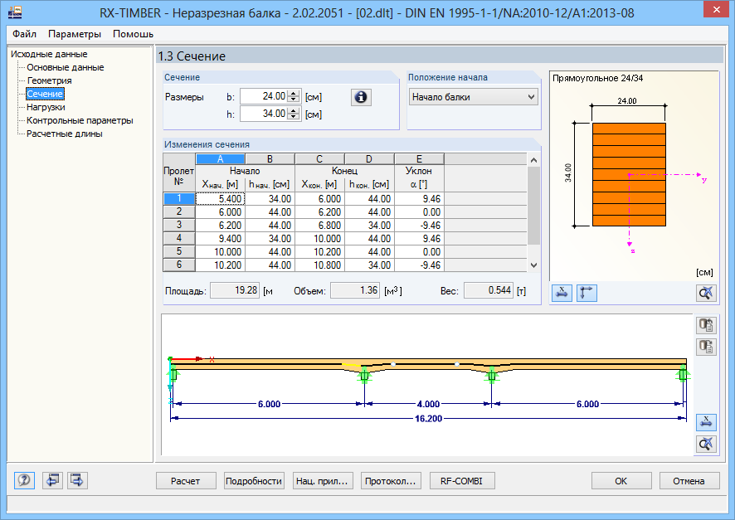Select column D header in the table
The image size is (735, 520).
pos(369,158)
